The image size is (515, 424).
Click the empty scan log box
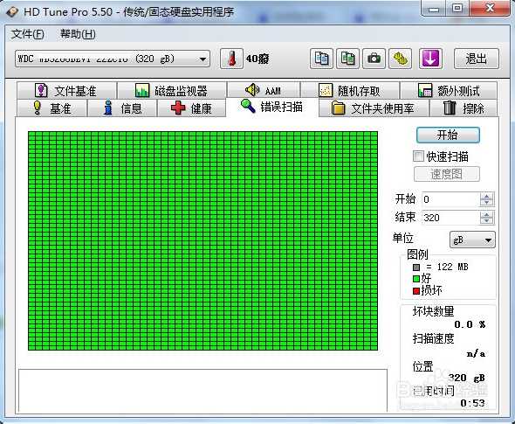203,391
